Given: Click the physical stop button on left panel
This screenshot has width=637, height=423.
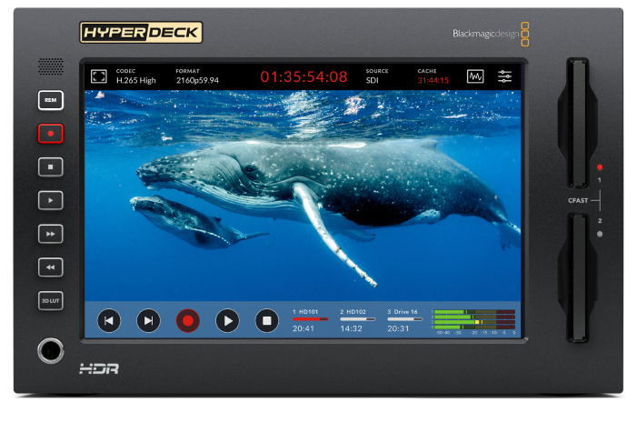Looking at the screenshot, I should tap(50, 166).
